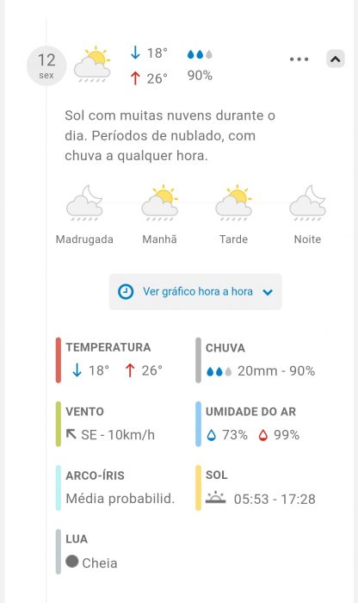Select the Tarde sun-and-cloud icon
The width and height of the screenshot is (358, 603).
[x=233, y=203]
